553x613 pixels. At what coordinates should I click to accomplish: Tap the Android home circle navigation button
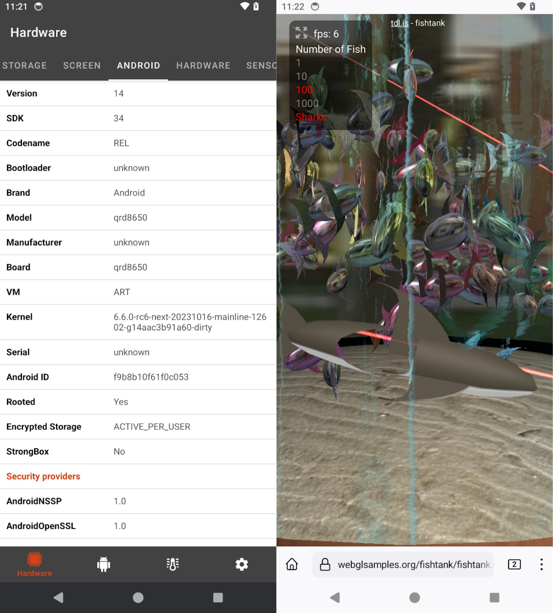click(x=138, y=597)
